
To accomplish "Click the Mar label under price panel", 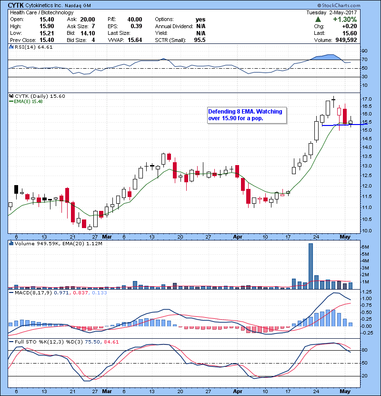I will [107, 237].
